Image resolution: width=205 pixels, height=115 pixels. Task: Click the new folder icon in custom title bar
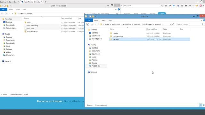[93, 16]
